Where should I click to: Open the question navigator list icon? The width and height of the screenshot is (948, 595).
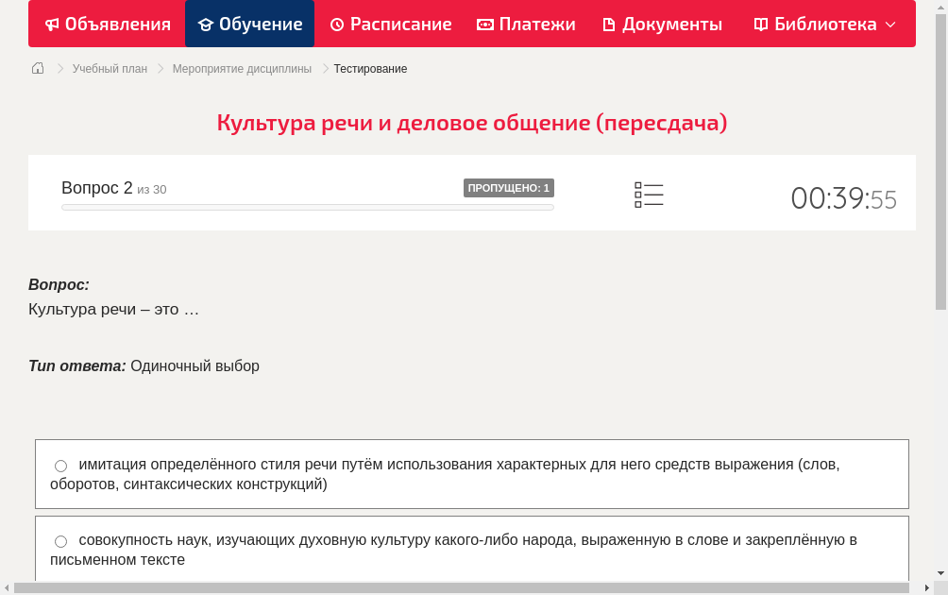649,195
